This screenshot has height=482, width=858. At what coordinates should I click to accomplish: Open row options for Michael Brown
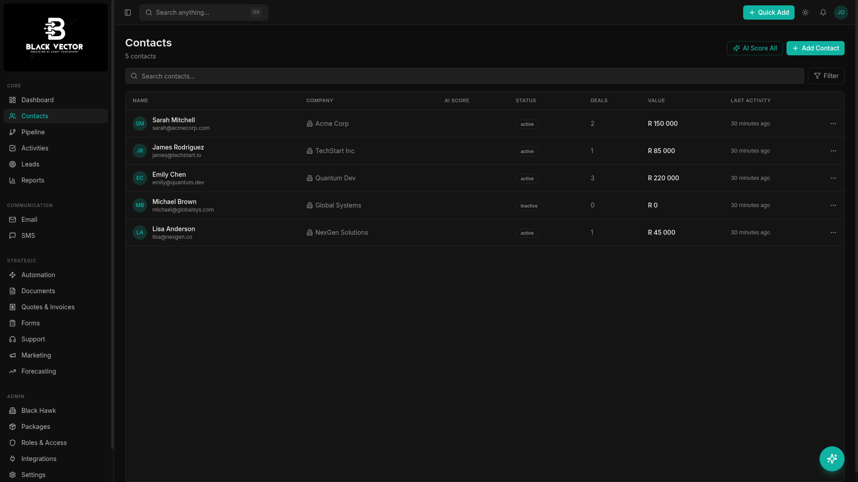(x=833, y=205)
